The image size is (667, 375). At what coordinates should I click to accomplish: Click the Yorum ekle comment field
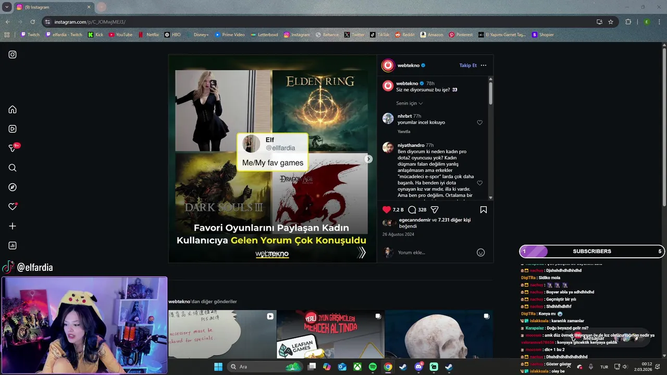tap(435, 253)
